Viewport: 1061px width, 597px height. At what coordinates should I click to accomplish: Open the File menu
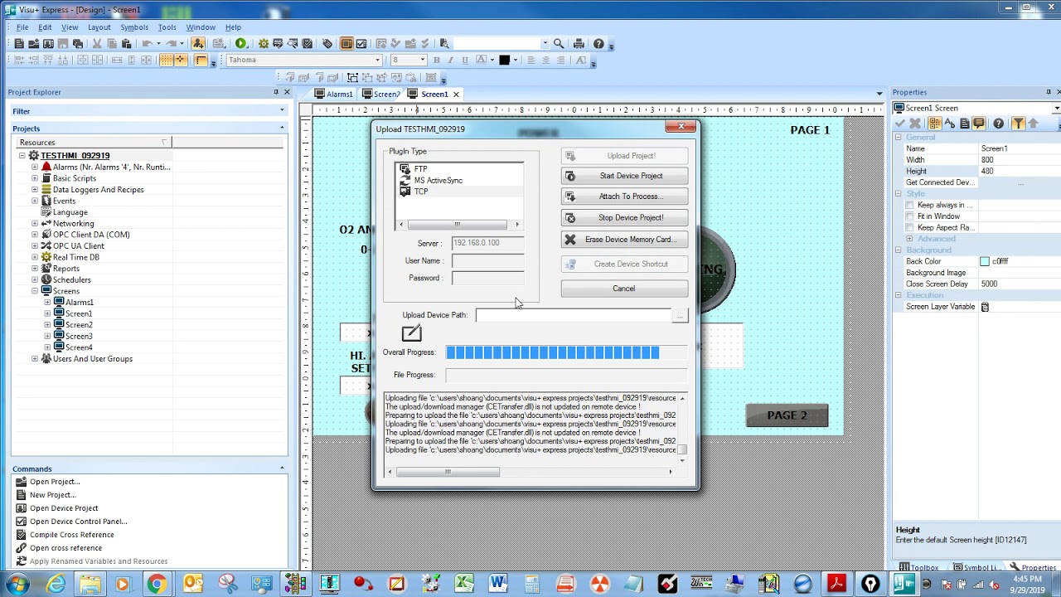tap(22, 27)
